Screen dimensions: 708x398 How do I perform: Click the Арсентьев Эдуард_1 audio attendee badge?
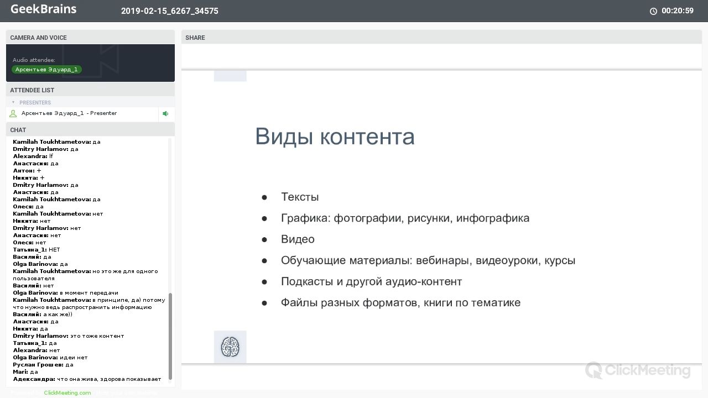click(x=46, y=70)
